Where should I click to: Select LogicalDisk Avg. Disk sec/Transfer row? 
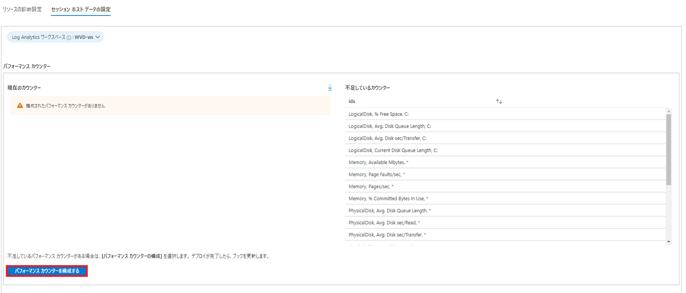[387, 138]
